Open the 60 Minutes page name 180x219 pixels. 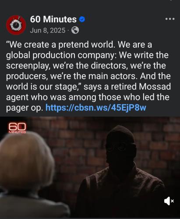[x=53, y=19]
